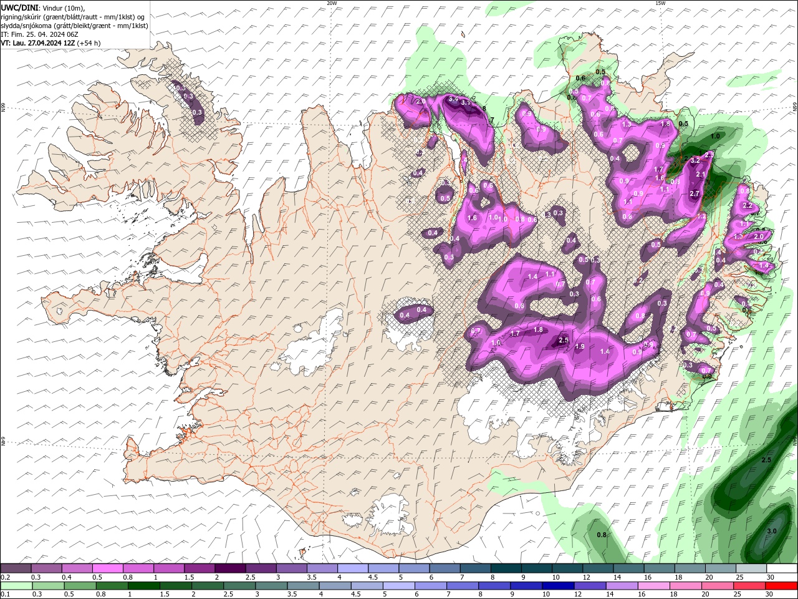798x599 pixels.
Task: Click the 1.9 snowfall value
Action: point(579,347)
